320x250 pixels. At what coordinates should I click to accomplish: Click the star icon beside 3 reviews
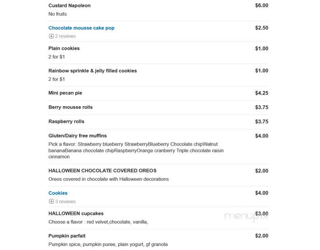point(51,201)
